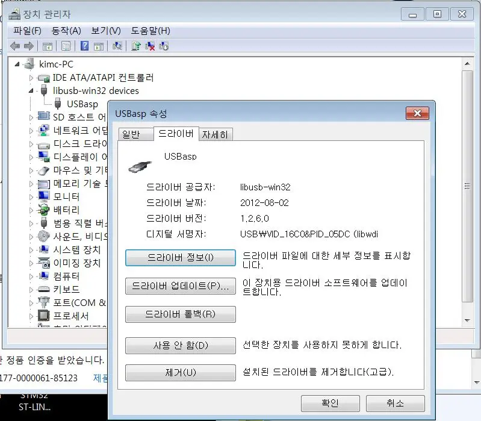Click Device Manager scrollbar down arrow
The height and width of the screenshot is (421, 481).
[x=467, y=320]
